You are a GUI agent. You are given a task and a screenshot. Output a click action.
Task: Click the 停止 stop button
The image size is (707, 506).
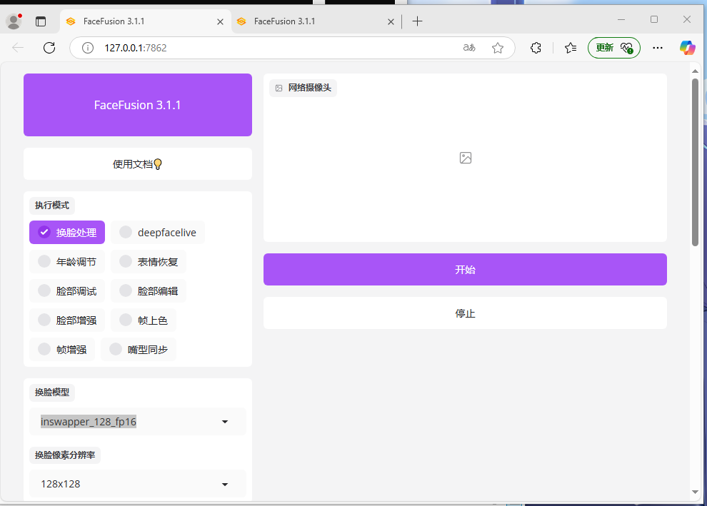pyautogui.click(x=465, y=313)
